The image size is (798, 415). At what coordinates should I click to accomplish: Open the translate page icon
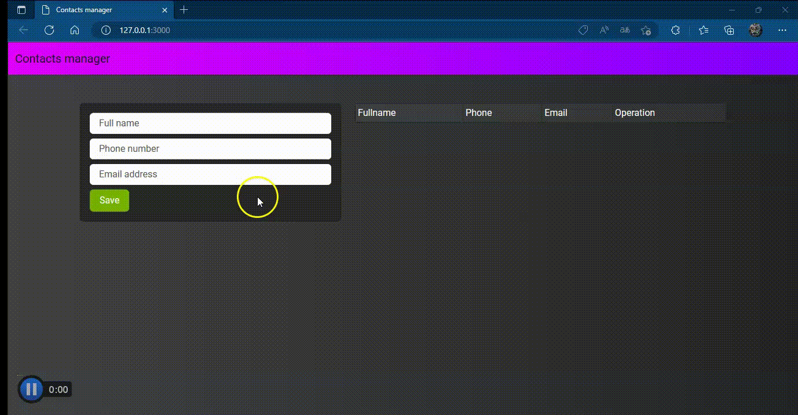pos(625,30)
